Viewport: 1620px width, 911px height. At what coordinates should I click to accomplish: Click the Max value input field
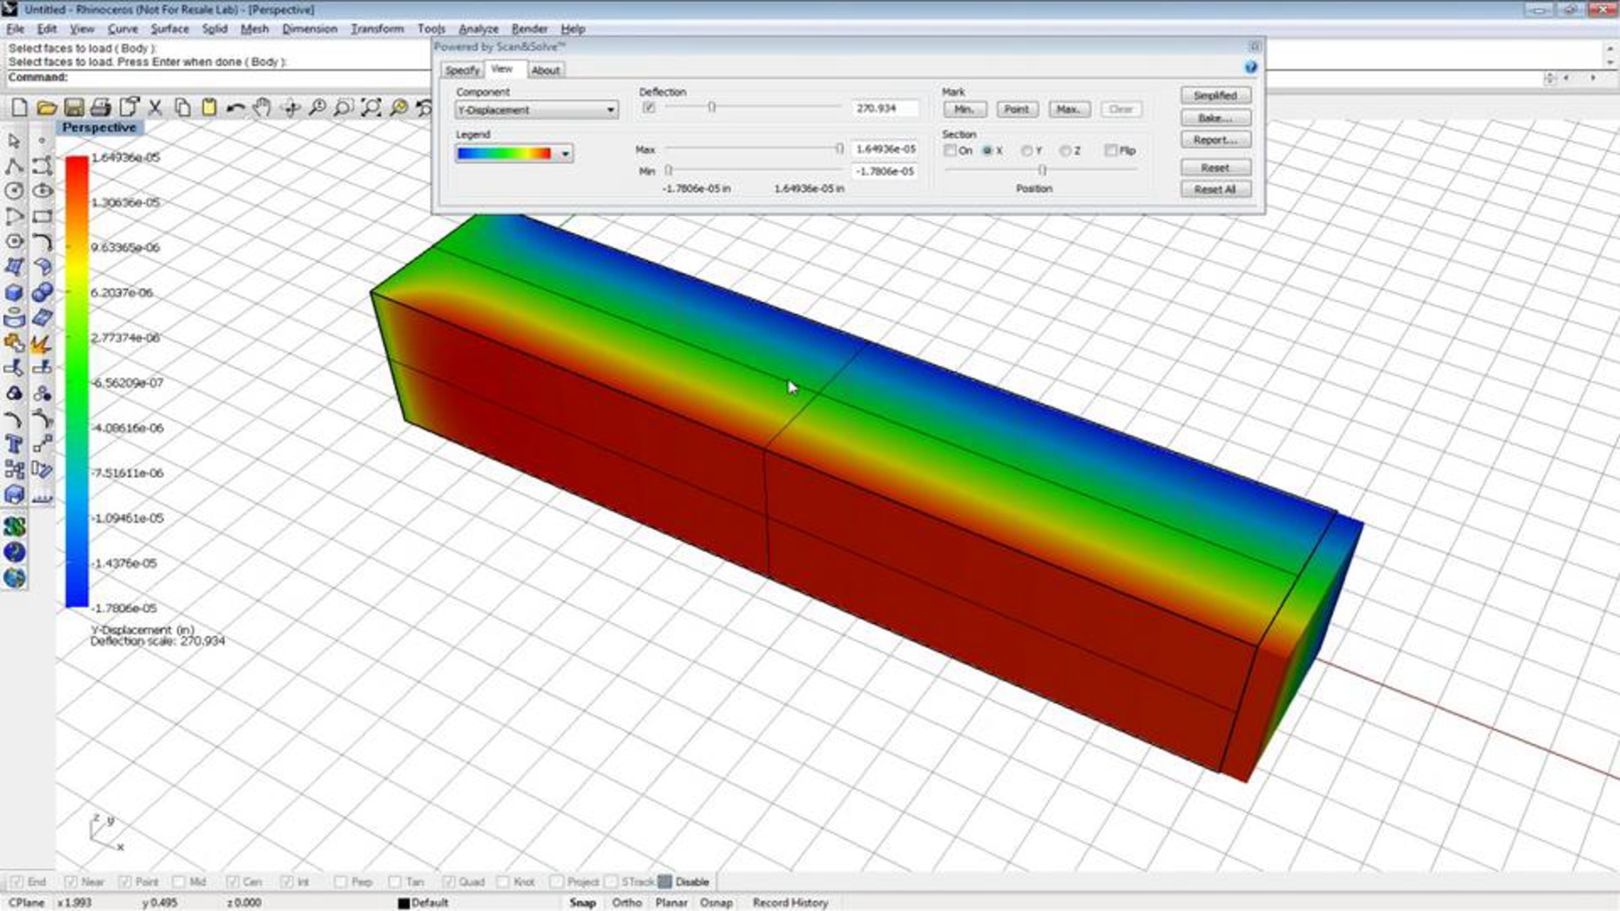point(885,148)
